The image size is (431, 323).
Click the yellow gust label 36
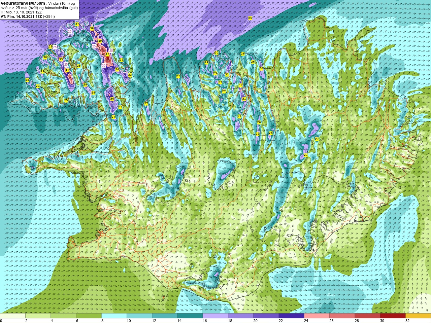tap(112, 99)
